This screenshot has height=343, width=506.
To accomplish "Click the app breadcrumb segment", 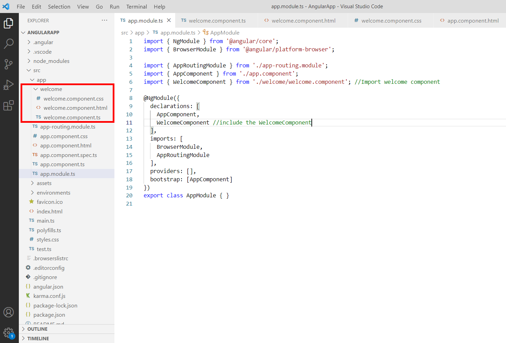I will pos(139,32).
